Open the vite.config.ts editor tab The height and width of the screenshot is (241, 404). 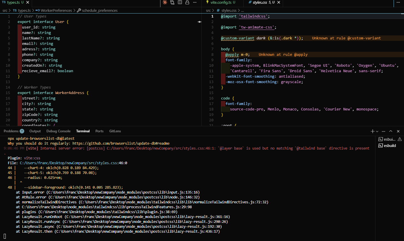(x=220, y=3)
